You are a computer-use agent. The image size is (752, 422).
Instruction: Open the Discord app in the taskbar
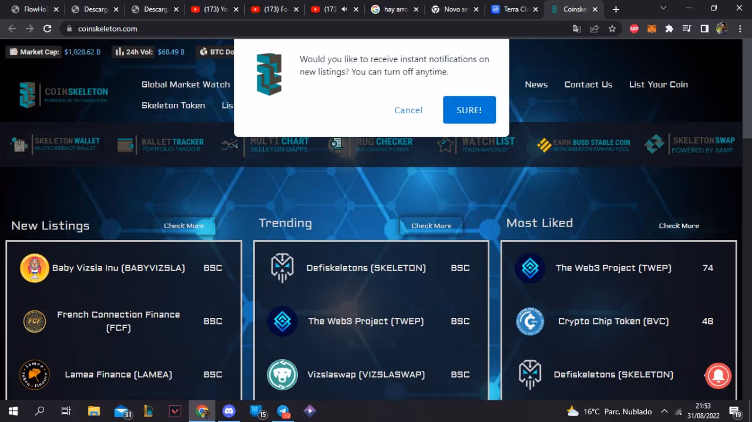[229, 411]
